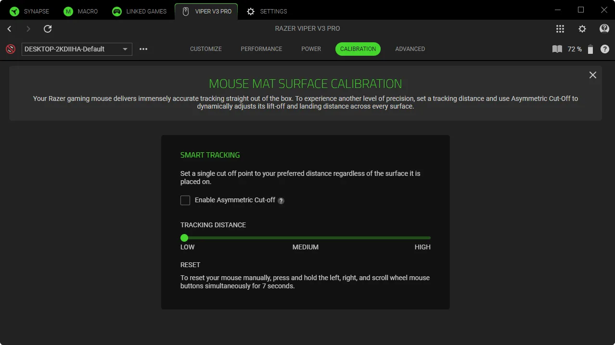Click the SMART TRACKING heading
The height and width of the screenshot is (345, 615).
tap(210, 155)
